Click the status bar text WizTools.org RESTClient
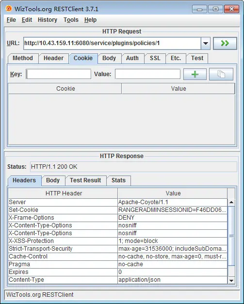 click(x=40, y=295)
